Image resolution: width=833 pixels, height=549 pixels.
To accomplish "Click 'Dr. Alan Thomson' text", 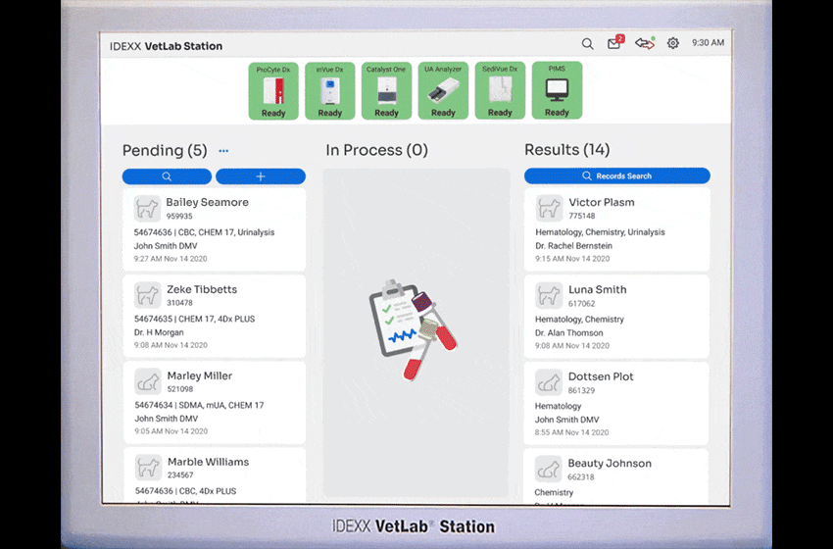I will 569,333.
